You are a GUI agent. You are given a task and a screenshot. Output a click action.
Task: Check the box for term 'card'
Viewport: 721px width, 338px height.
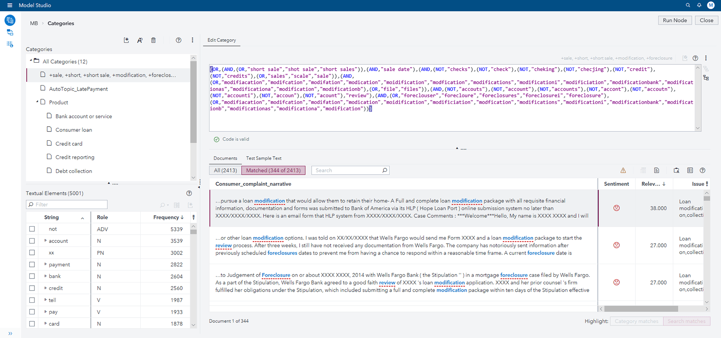pyautogui.click(x=32, y=324)
